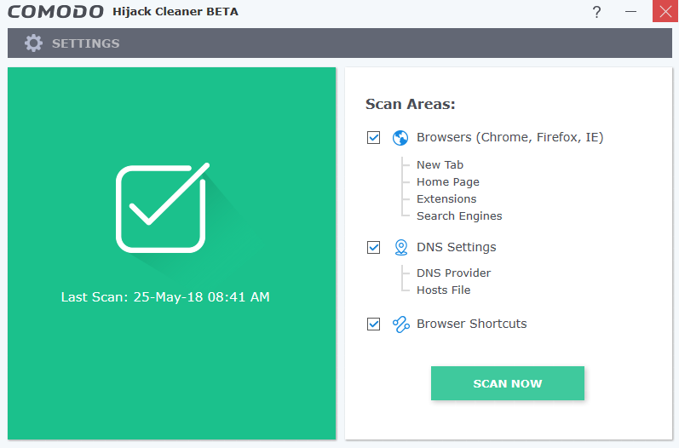Select the Search Engines scan item

pyautogui.click(x=459, y=216)
